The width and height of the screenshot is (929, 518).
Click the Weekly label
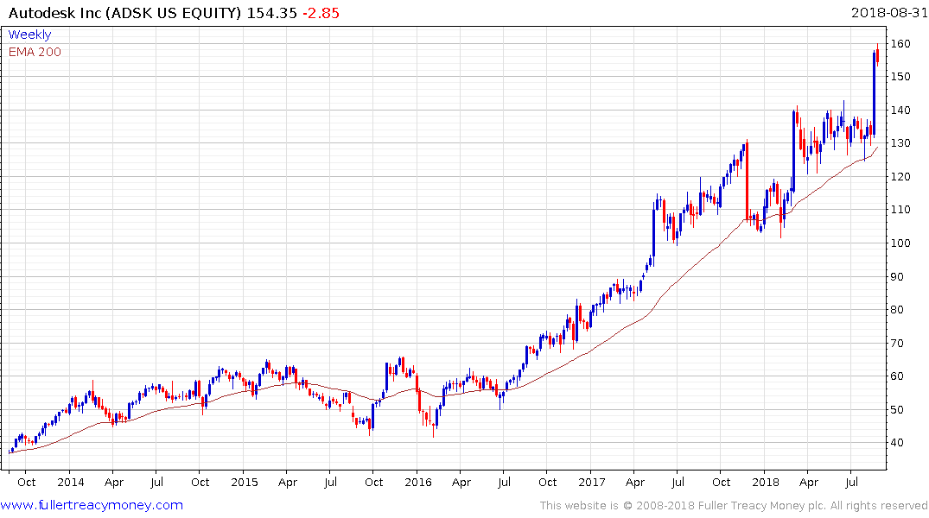(x=29, y=35)
